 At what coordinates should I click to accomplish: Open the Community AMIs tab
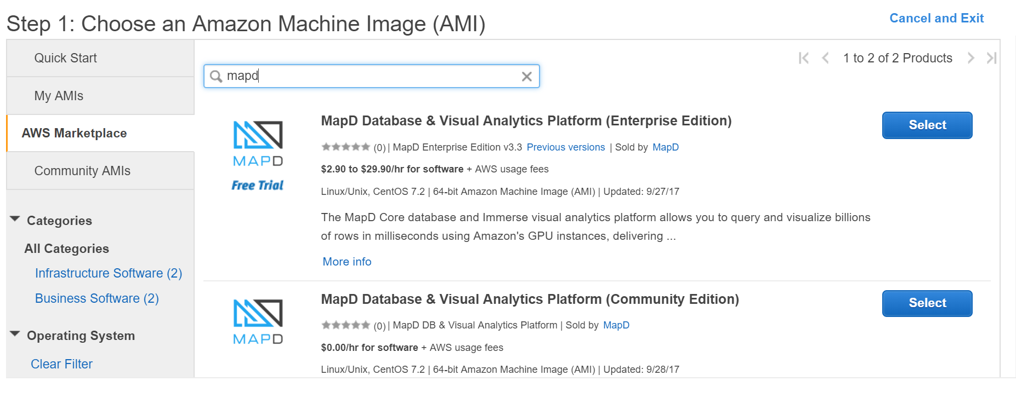tap(82, 171)
